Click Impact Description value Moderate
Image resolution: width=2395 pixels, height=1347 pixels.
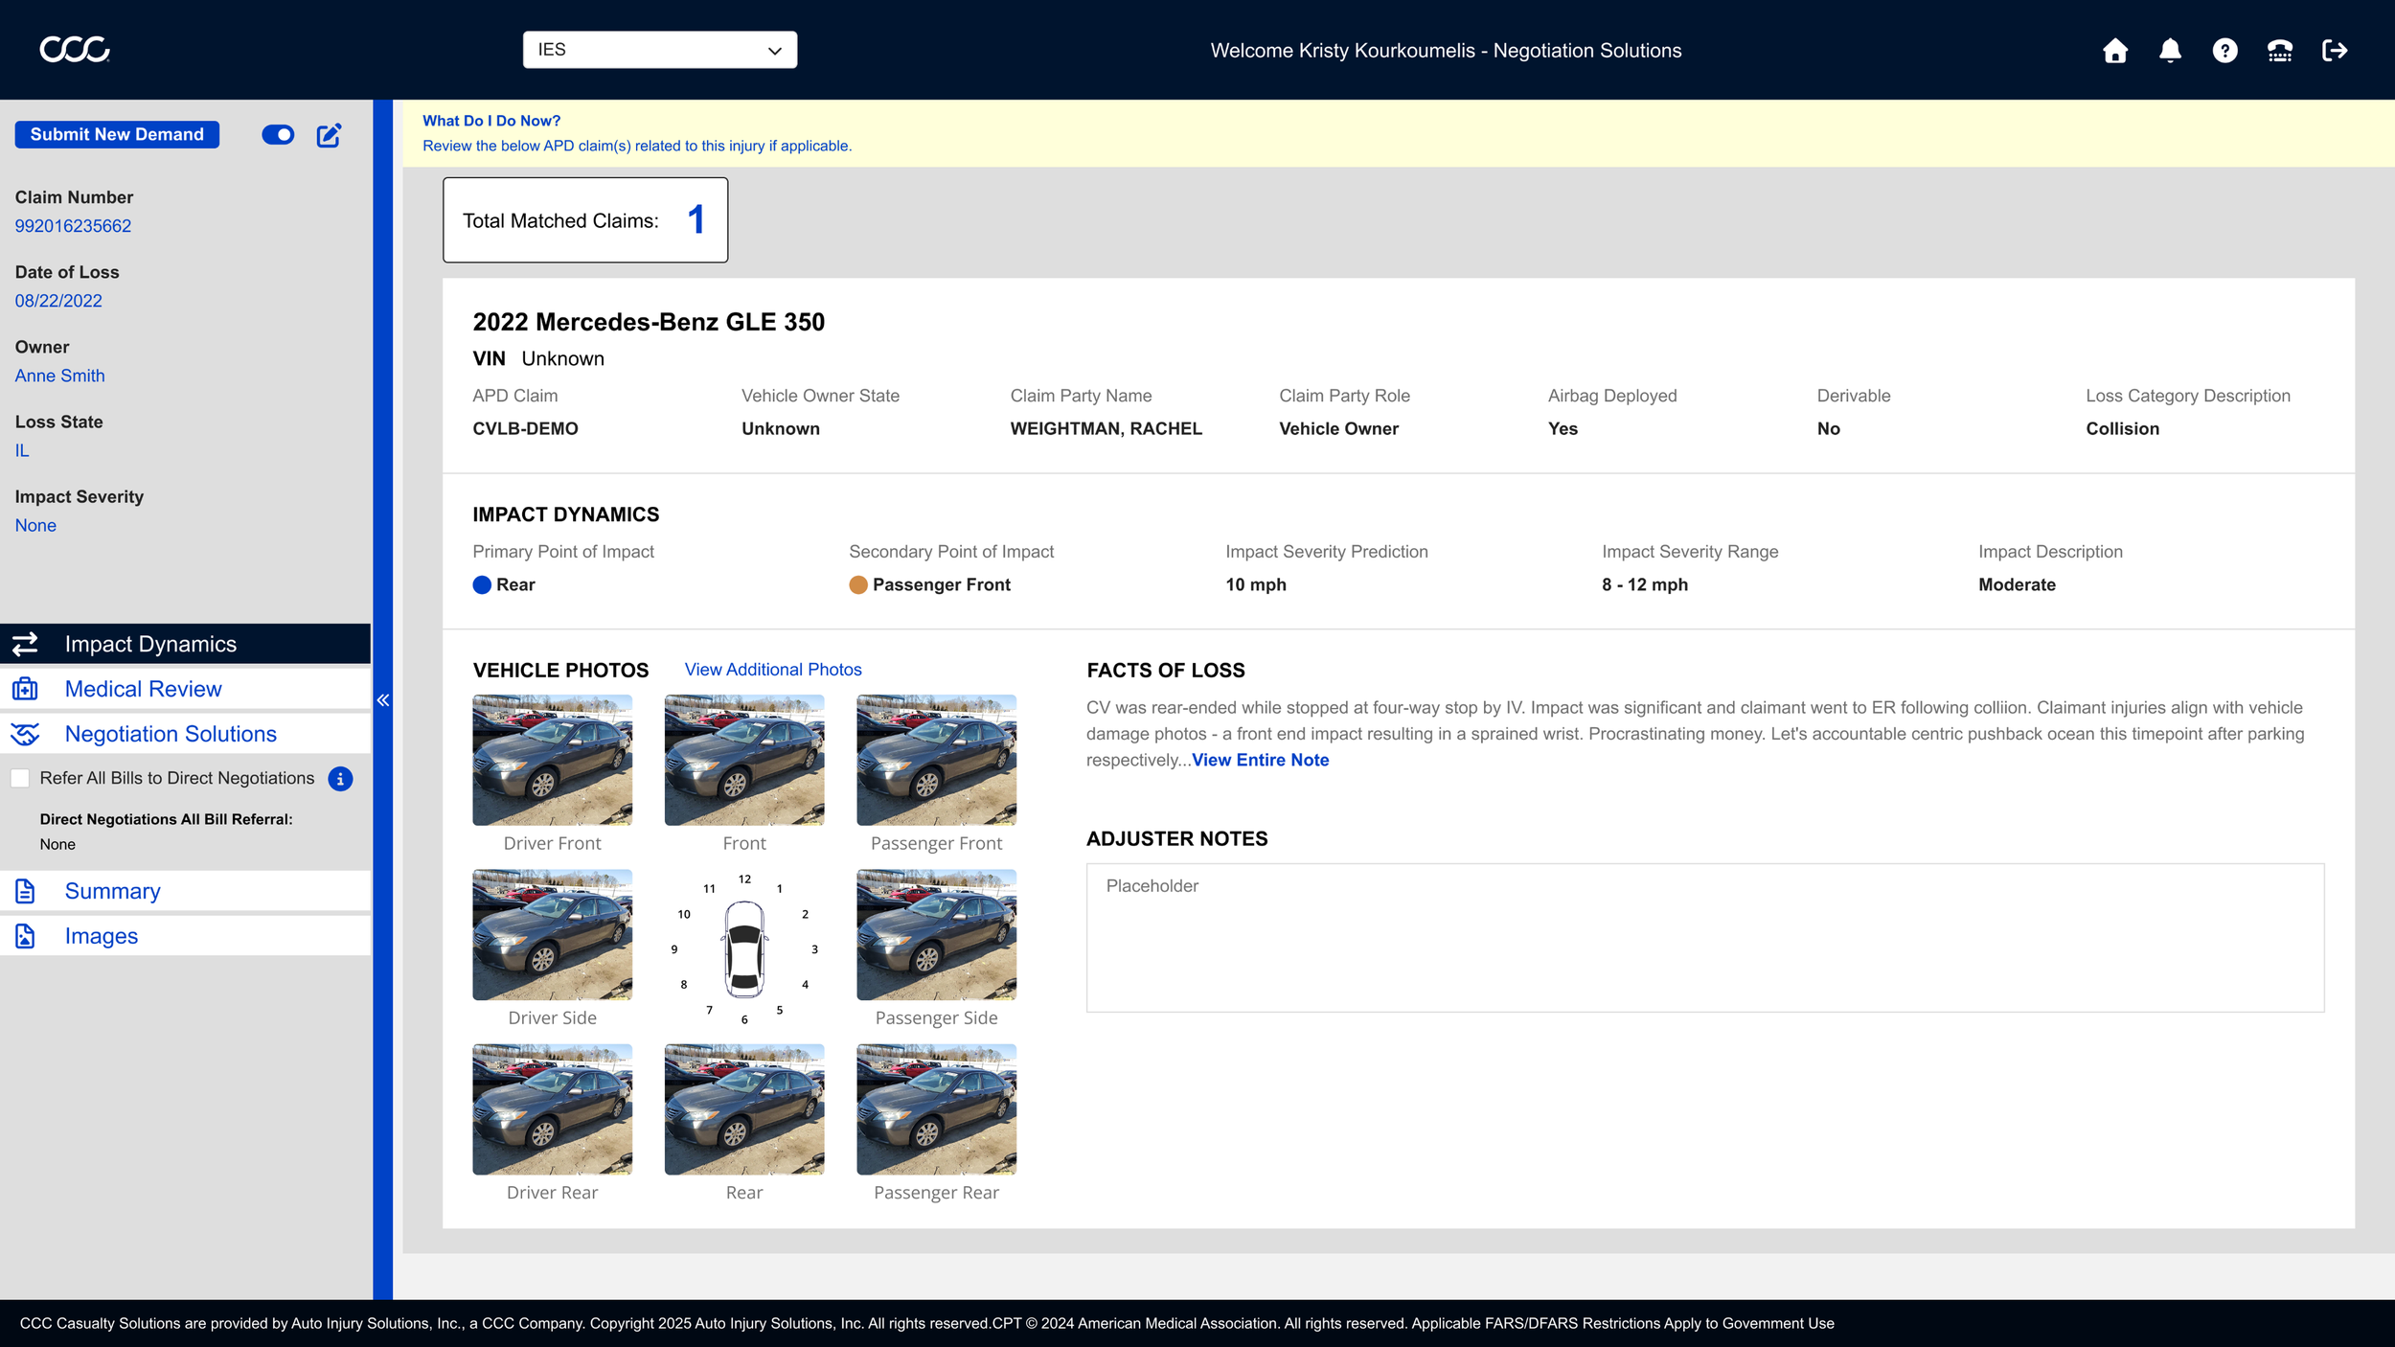click(x=2017, y=584)
